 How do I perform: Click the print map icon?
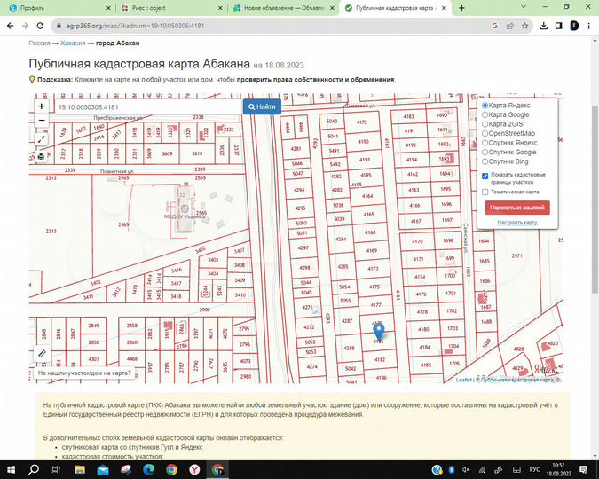coord(42,156)
